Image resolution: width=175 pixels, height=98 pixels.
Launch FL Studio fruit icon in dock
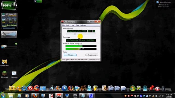(95, 88)
